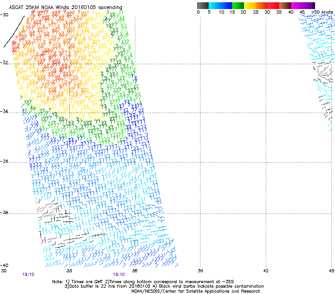
Task: Click the 'Data buffer is 22 hrs' note line
Action: (x=164, y=286)
